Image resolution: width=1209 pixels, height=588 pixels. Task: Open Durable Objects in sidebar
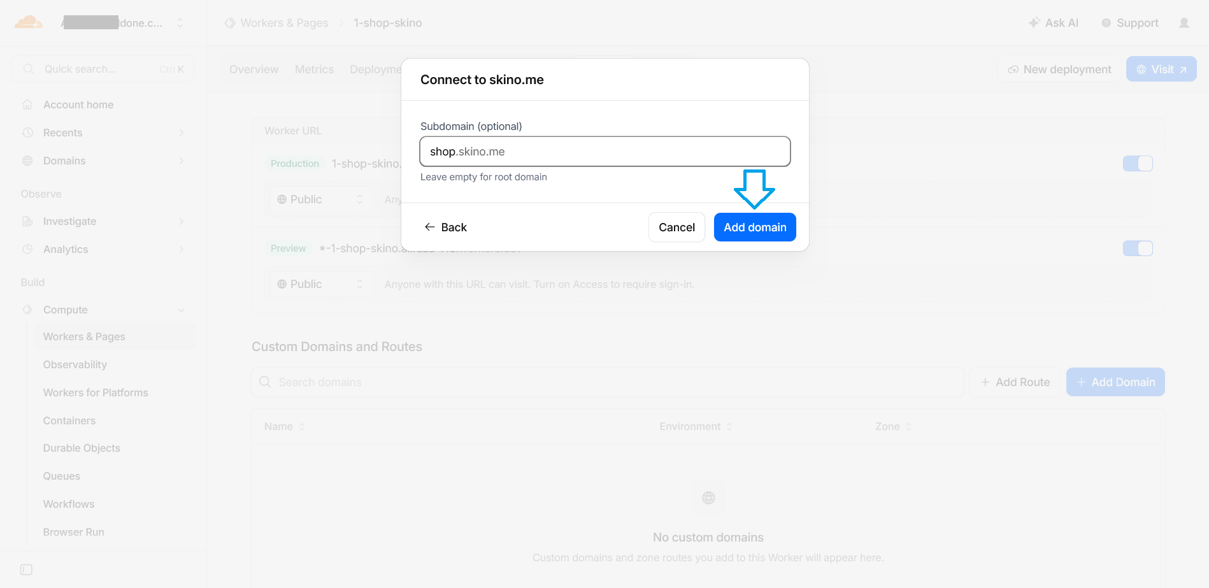coord(82,448)
